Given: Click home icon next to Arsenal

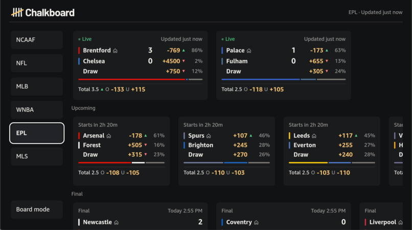Looking at the screenshot, I should (x=109, y=136).
